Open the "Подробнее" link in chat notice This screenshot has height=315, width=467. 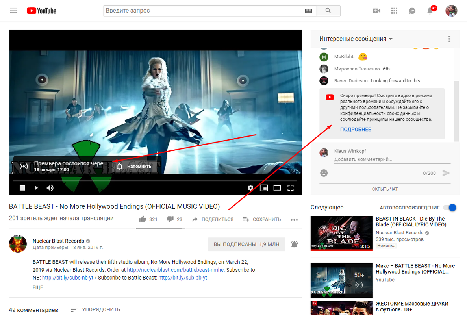pyautogui.click(x=356, y=130)
